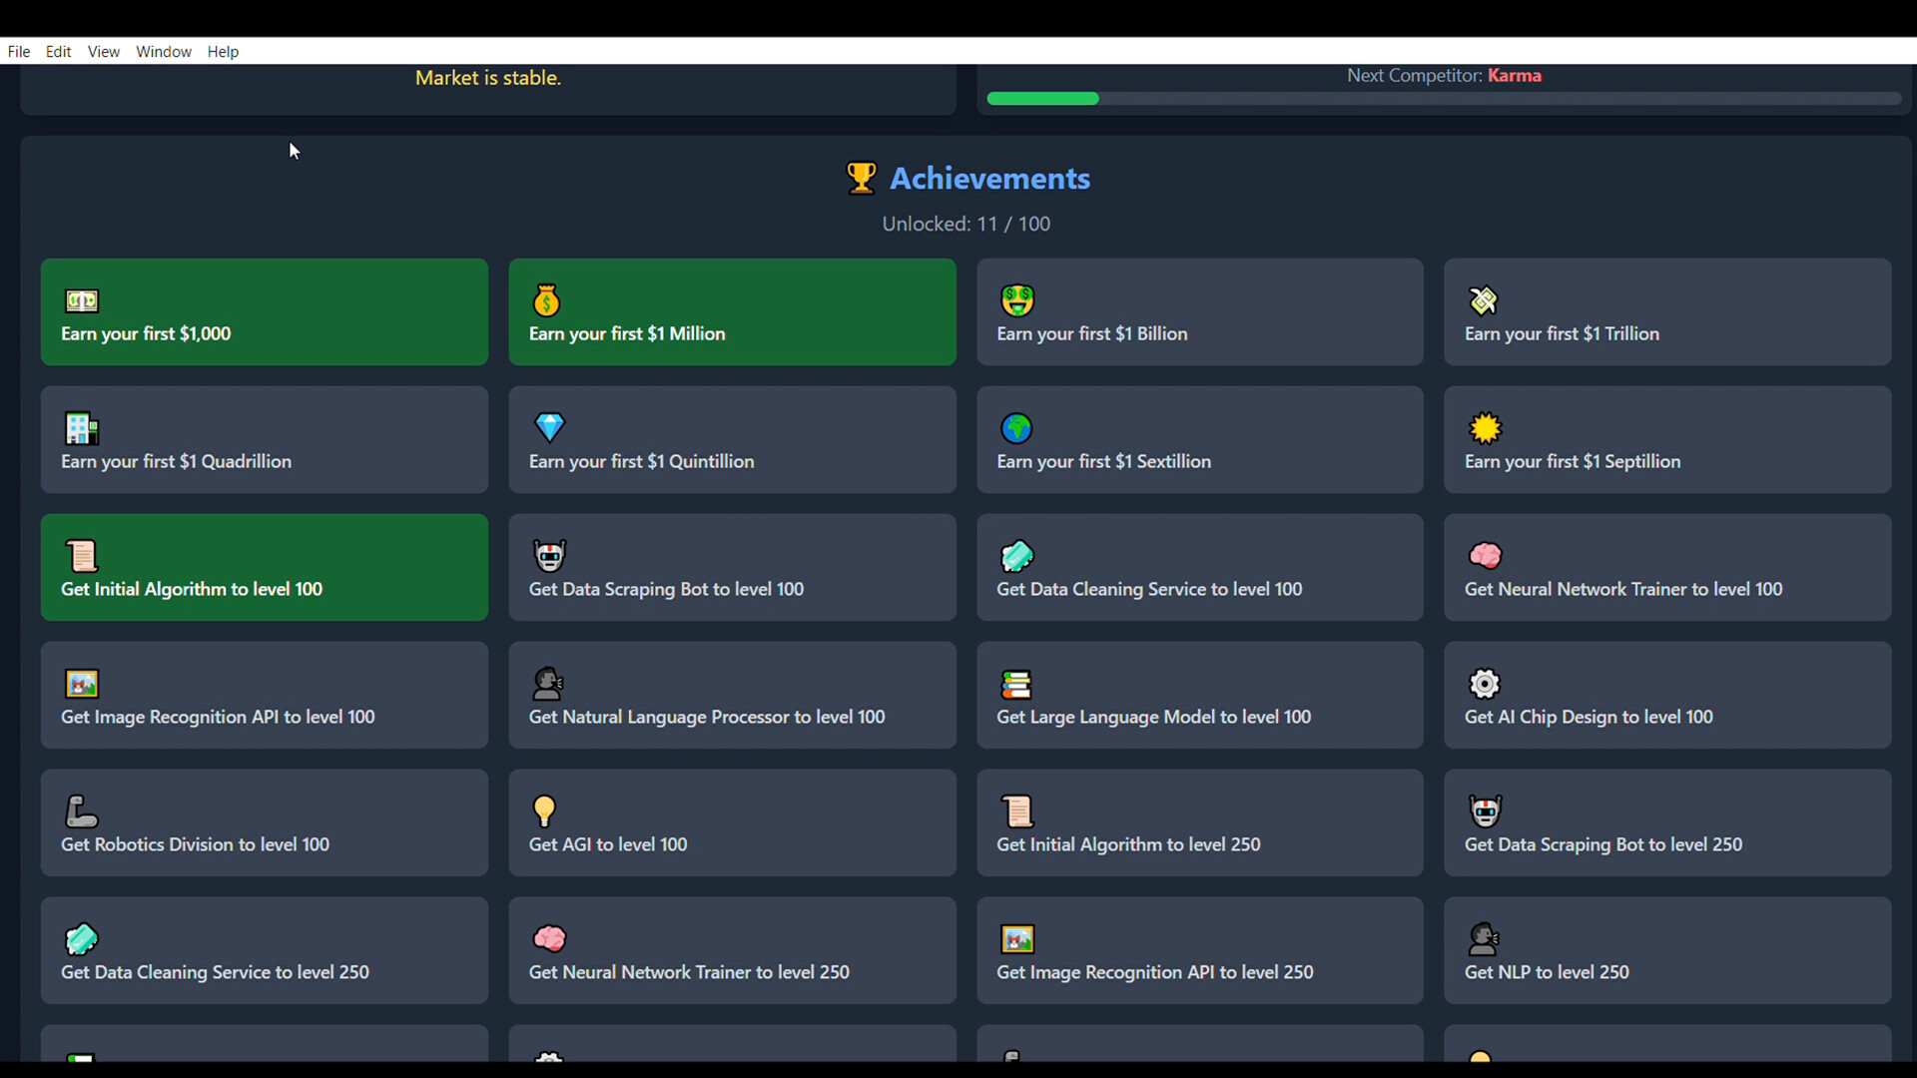The width and height of the screenshot is (1917, 1078).
Task: Select the lightbulb icon on AGI achievement
Action: [544, 811]
